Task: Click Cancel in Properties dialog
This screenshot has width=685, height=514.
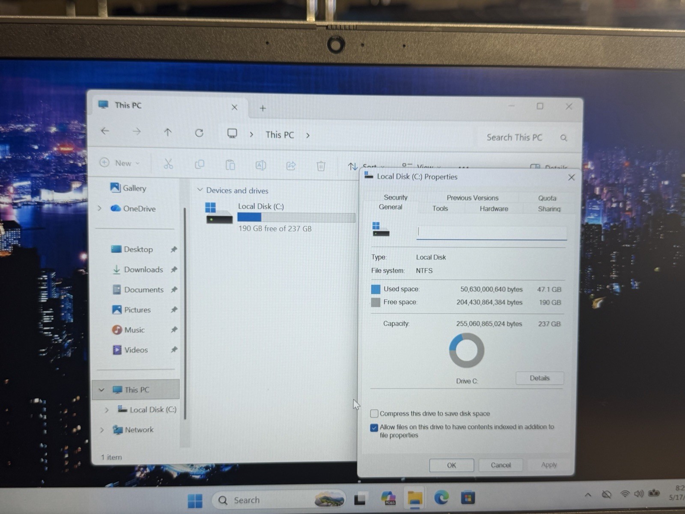Action: point(500,465)
